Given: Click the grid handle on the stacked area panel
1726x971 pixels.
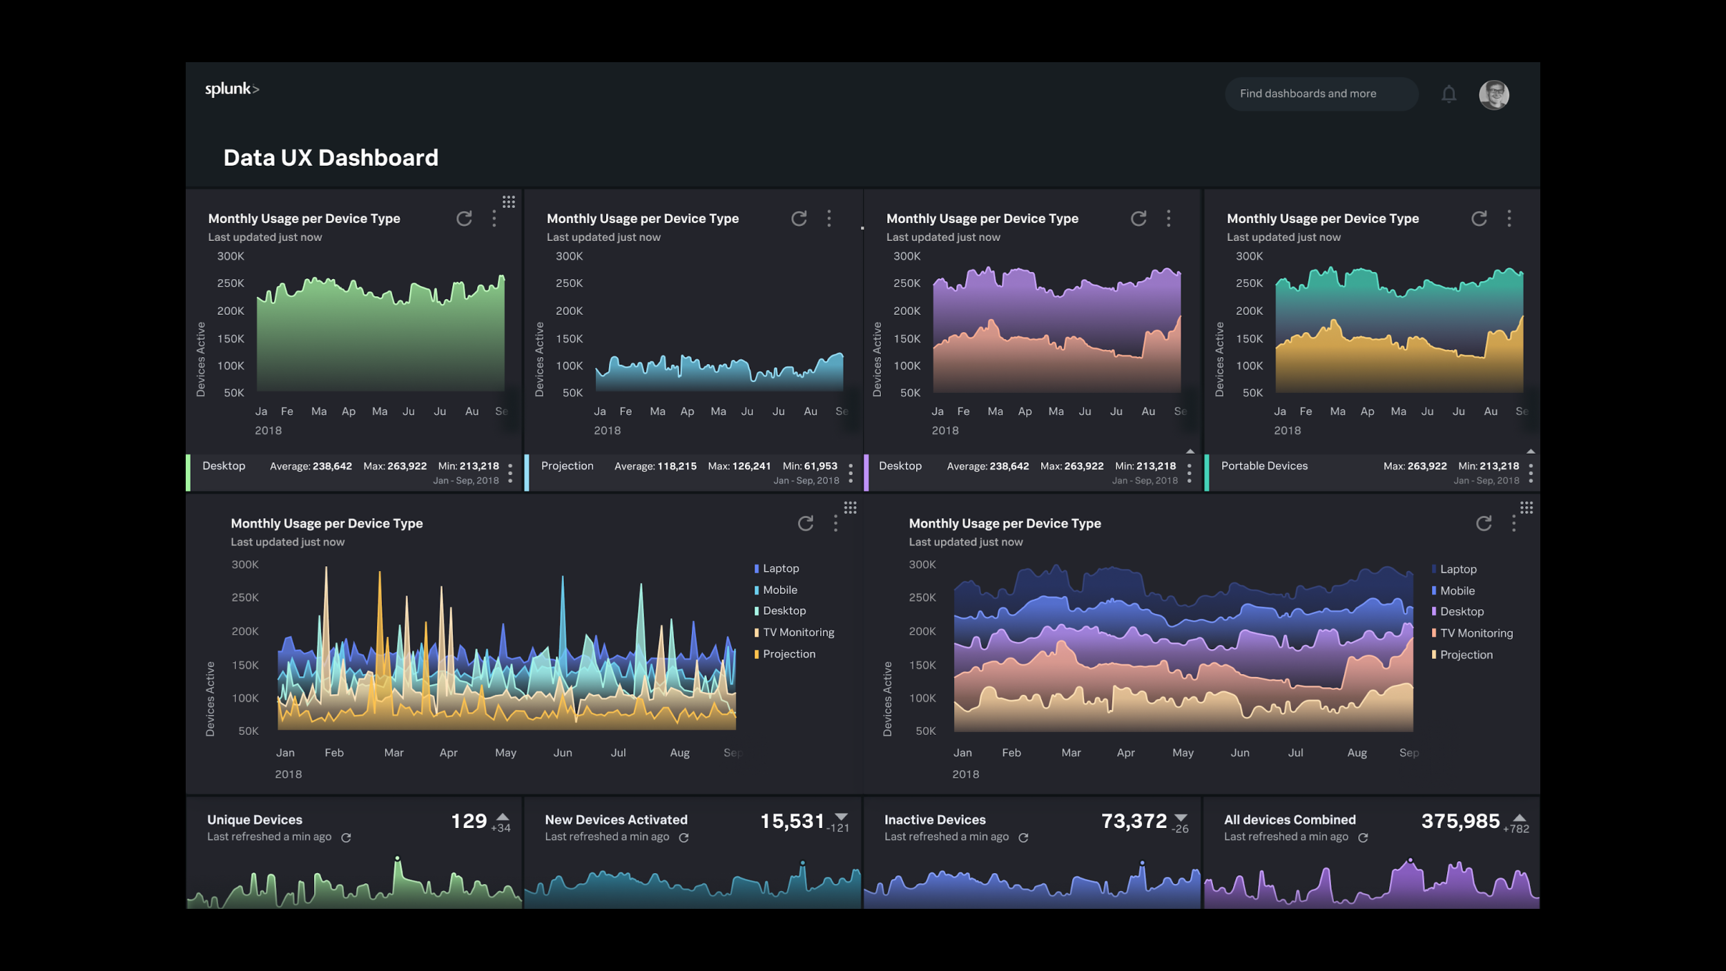Looking at the screenshot, I should 1526,508.
